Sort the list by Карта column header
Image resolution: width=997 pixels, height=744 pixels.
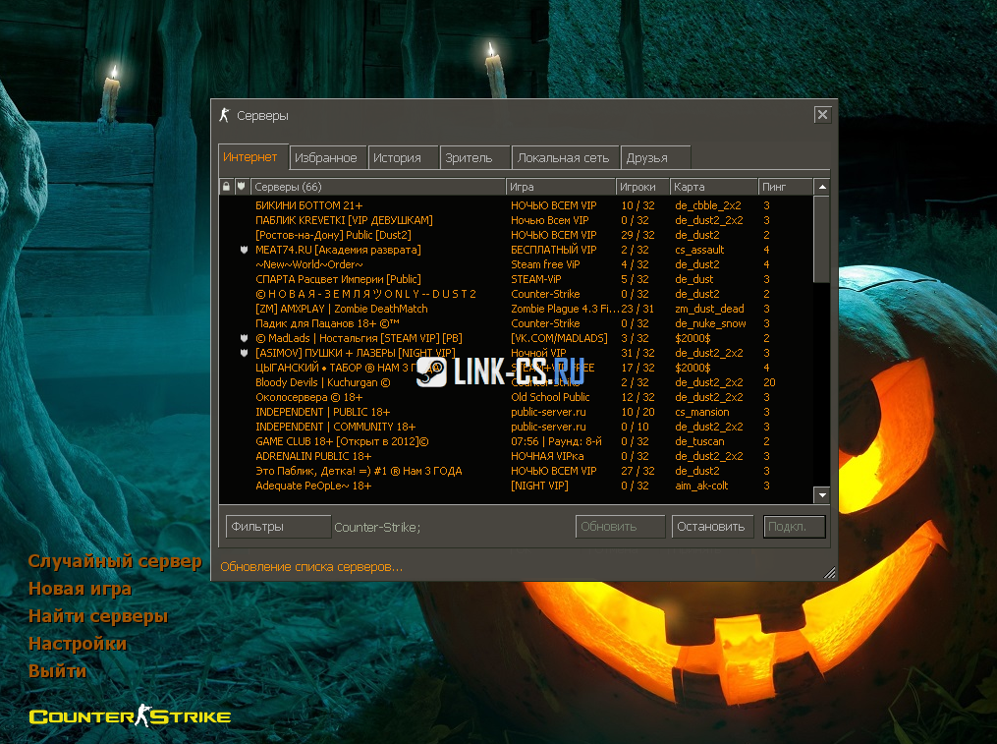coord(714,187)
